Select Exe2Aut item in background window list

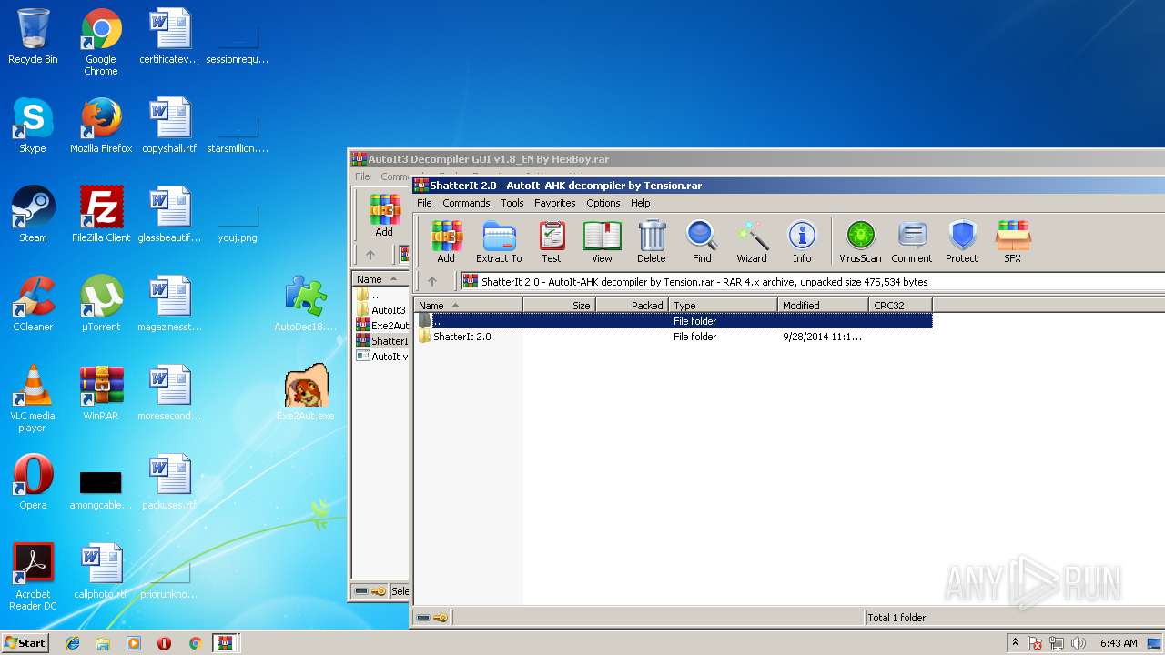point(382,326)
